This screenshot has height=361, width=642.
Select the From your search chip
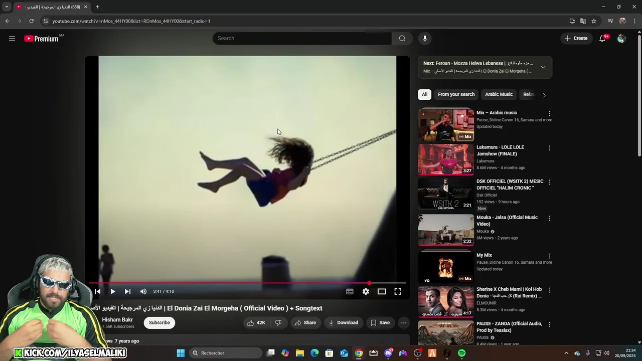click(456, 94)
